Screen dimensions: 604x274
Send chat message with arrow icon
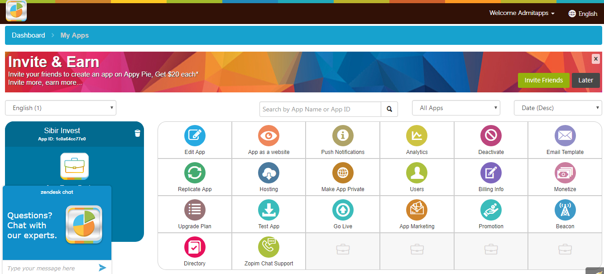[102, 268]
